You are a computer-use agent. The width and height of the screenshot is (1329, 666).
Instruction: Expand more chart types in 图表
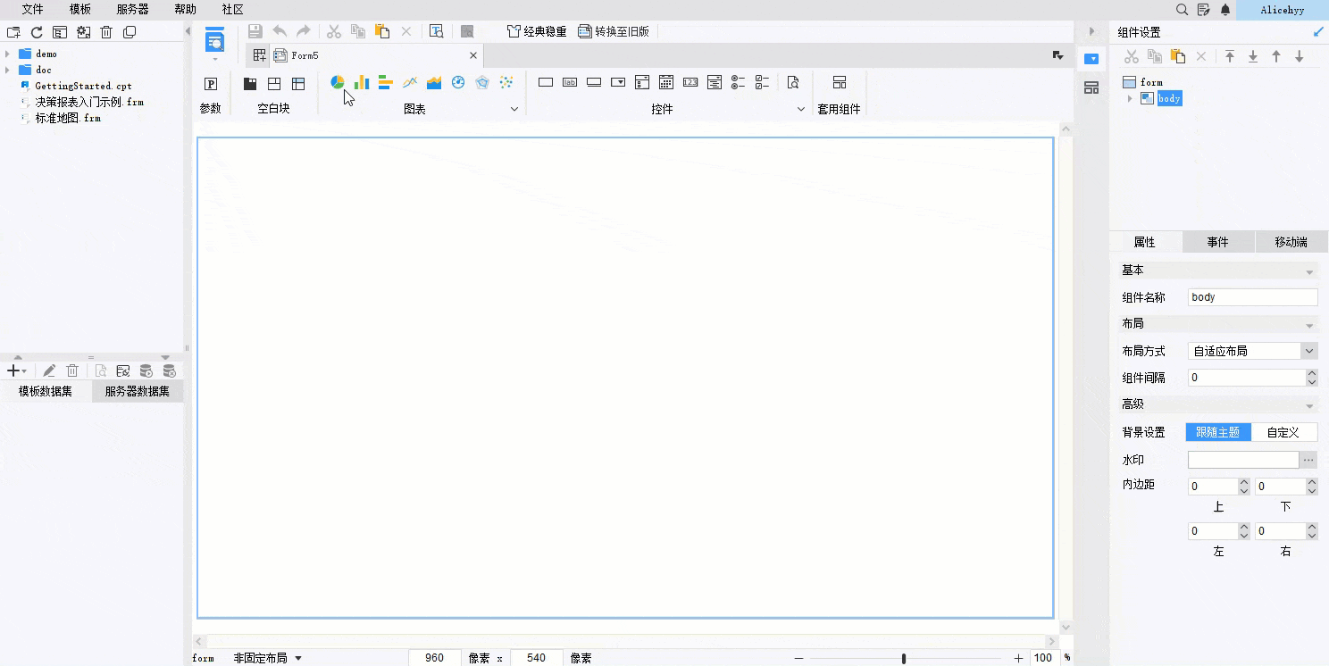click(514, 109)
